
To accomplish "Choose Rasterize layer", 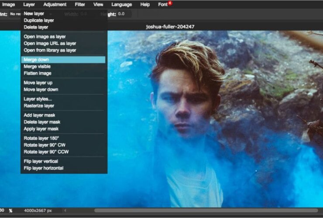I will pyautogui.click(x=63, y=106).
